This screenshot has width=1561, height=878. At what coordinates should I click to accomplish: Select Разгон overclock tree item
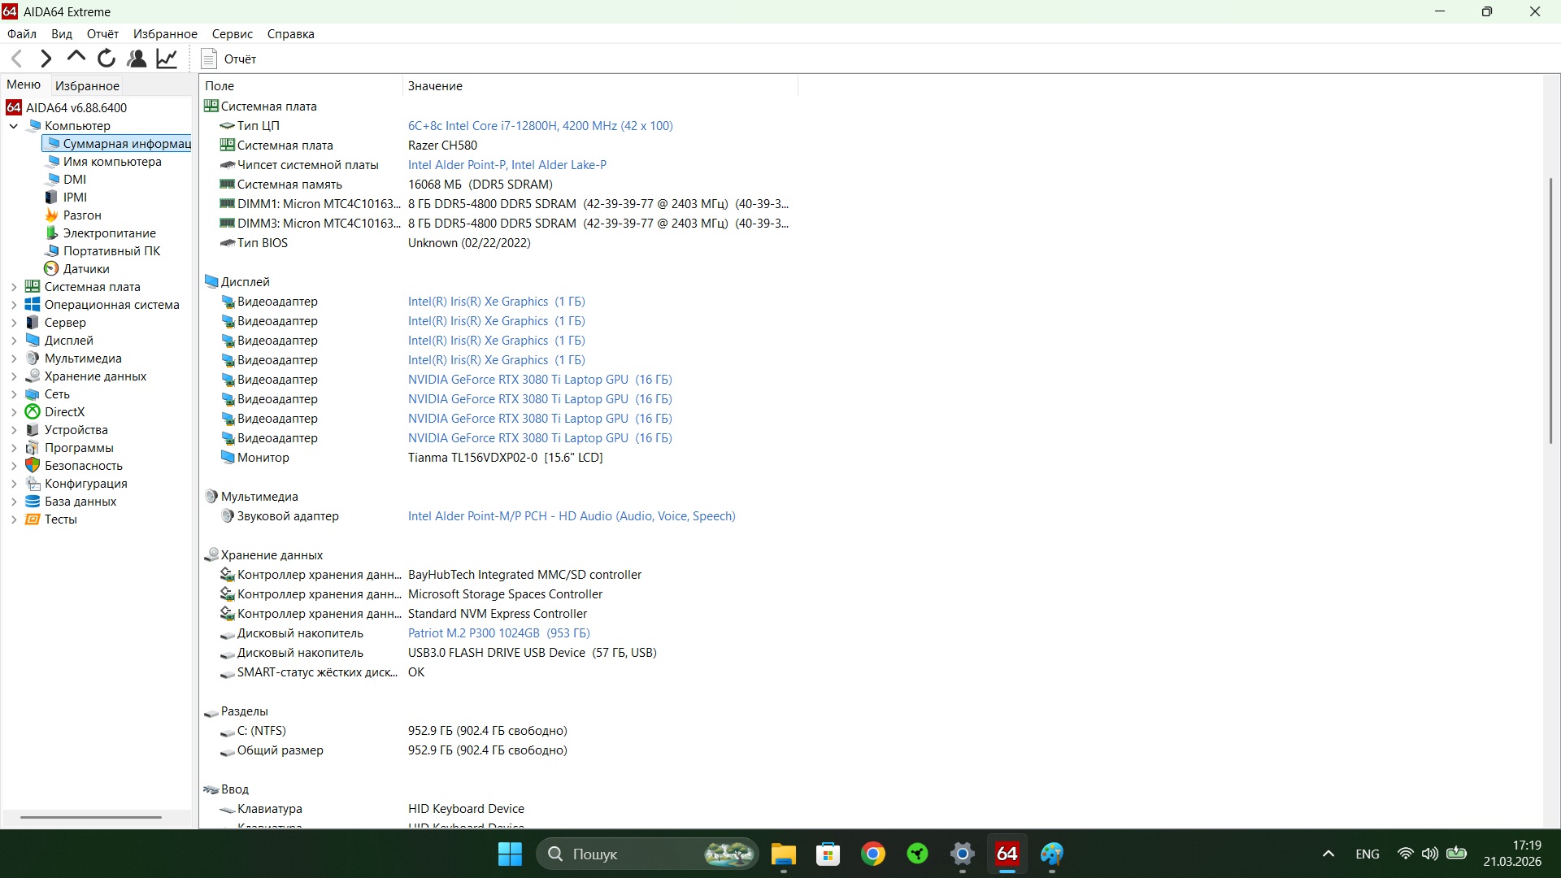tap(82, 215)
